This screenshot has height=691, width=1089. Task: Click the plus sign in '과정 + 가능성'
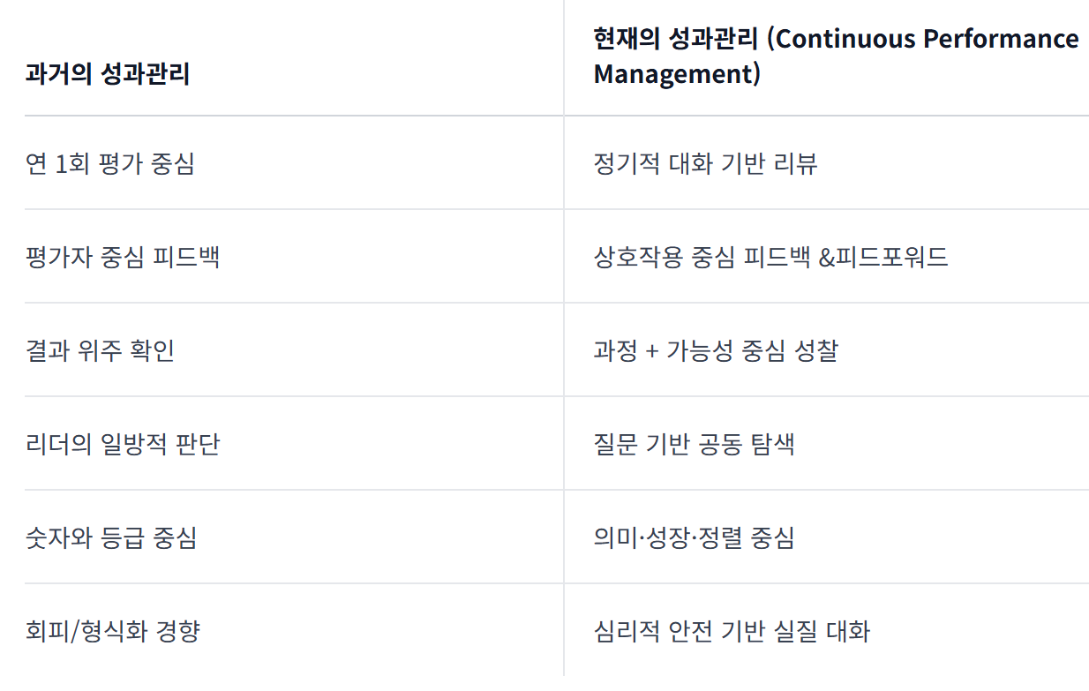(x=652, y=351)
